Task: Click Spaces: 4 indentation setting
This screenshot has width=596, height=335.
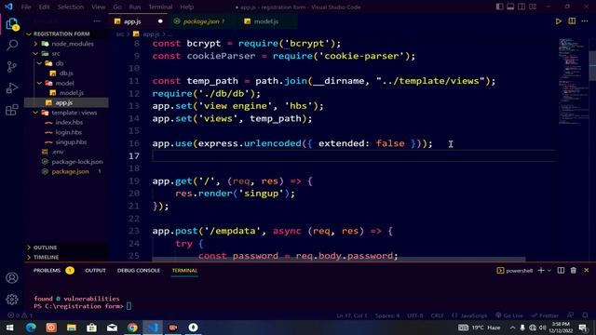Action: pyautogui.click(x=387, y=315)
